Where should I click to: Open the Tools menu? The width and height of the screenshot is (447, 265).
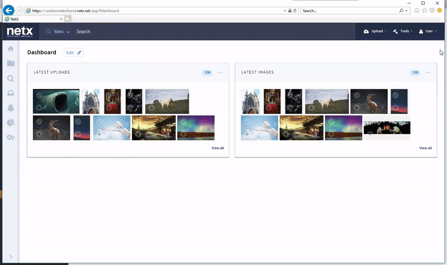click(x=403, y=31)
